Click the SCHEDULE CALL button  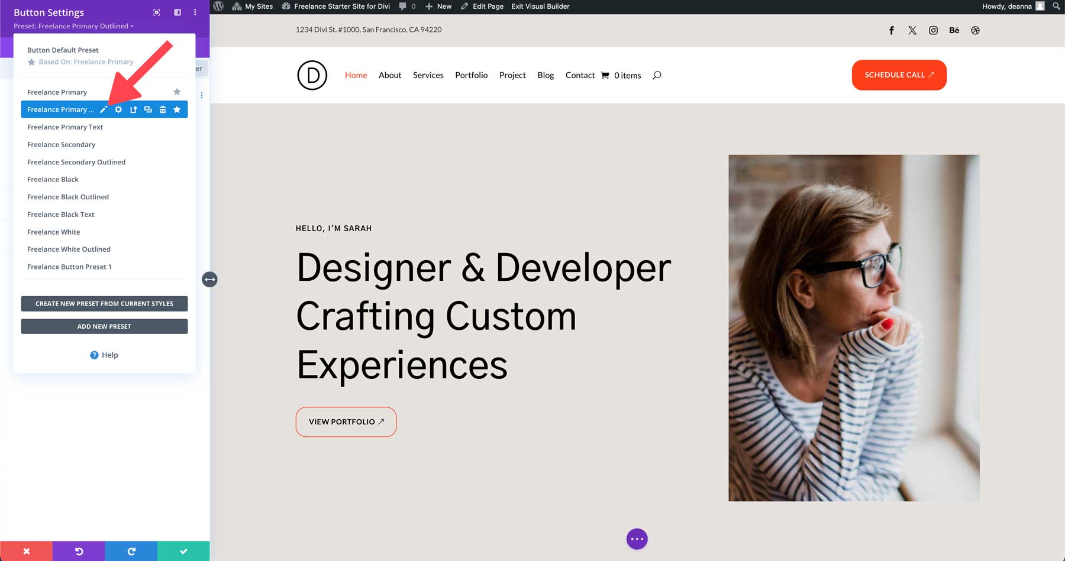pos(899,75)
